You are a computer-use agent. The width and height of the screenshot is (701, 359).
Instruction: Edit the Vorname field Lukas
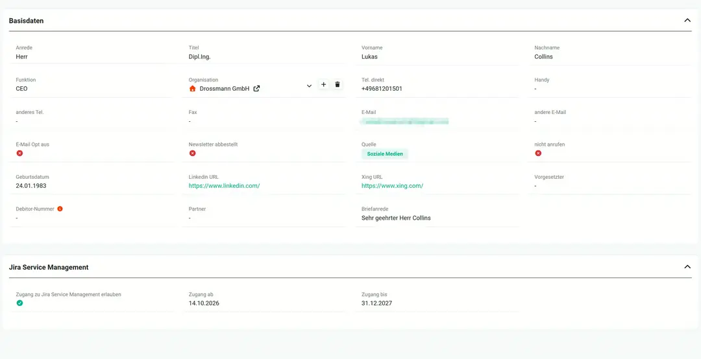[x=369, y=57]
